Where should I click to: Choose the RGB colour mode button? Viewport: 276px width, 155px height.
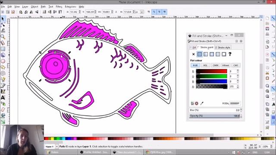coord(195,65)
